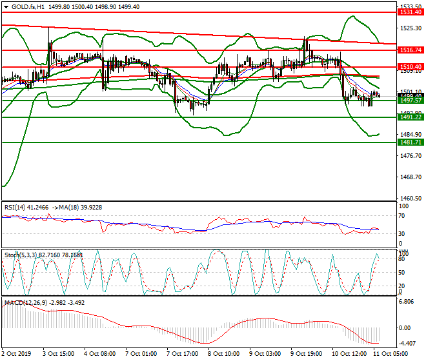Viewport: 426px width, 361px height.
Task: Click the 1525.30 price scale value
Action: point(411,28)
